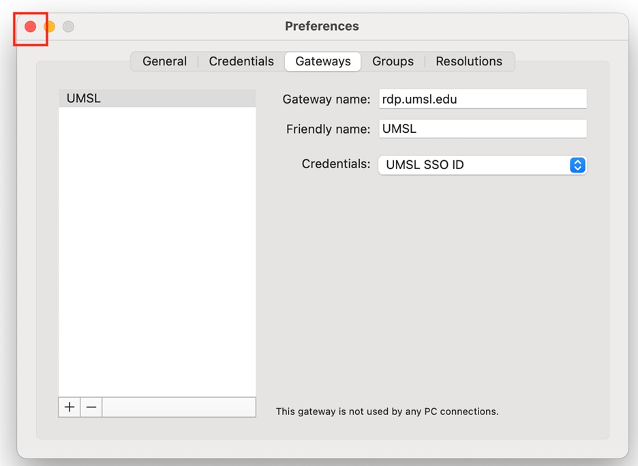
Task: Open the Groups tab
Action: click(x=393, y=61)
